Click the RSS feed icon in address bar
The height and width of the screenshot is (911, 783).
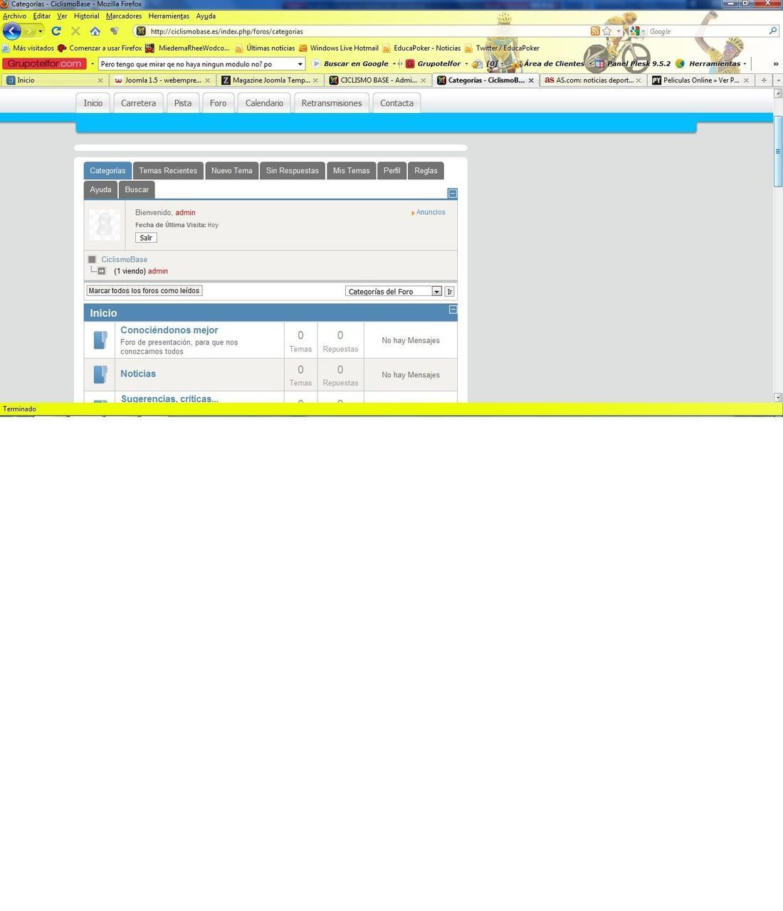(595, 31)
